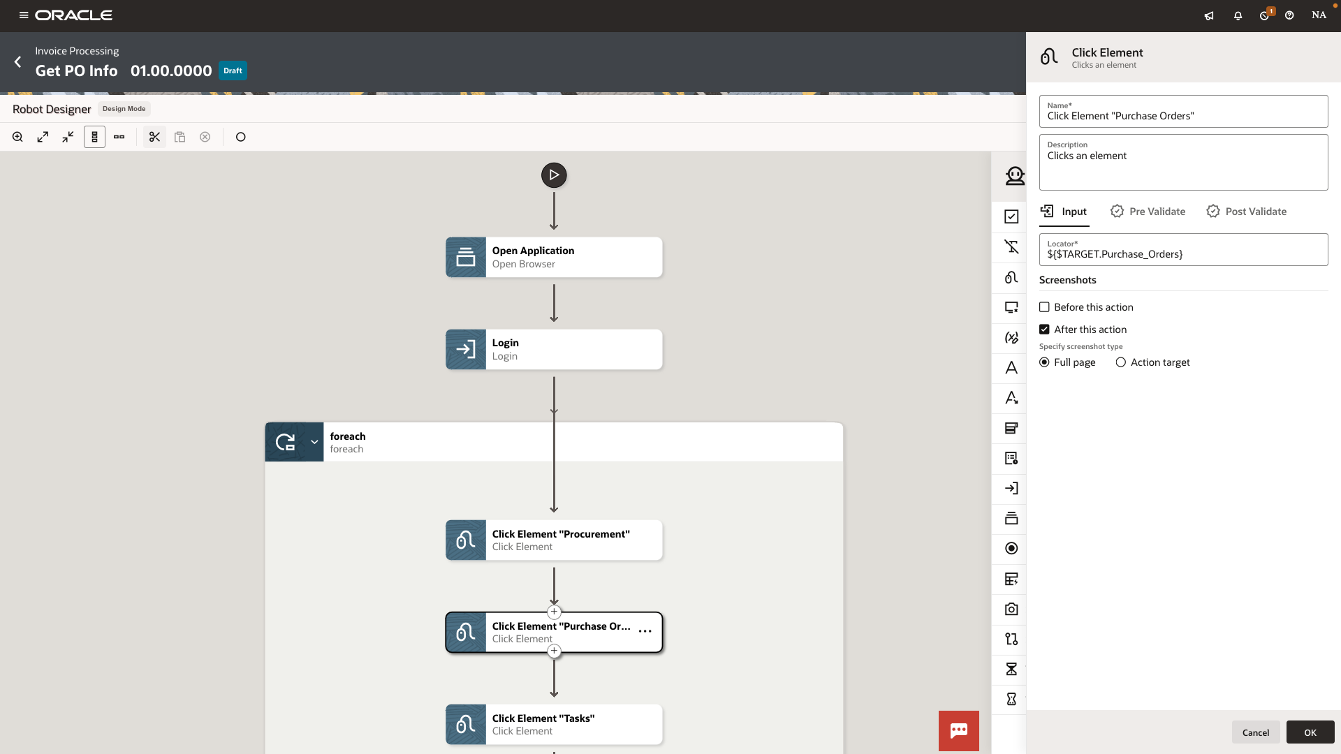Use the paste tool in the toolbar
The width and height of the screenshot is (1341, 754).
coord(179,137)
